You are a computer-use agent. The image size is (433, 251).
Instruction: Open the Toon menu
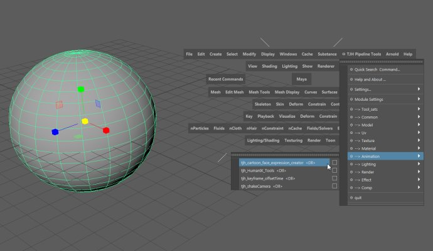point(330,140)
